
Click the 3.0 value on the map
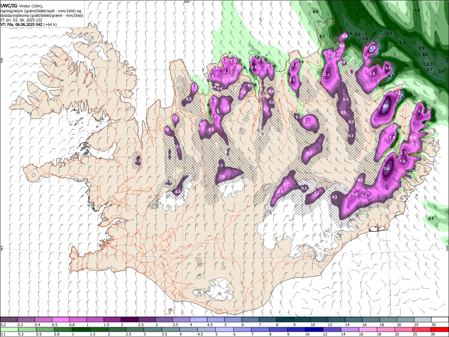(x=388, y=68)
